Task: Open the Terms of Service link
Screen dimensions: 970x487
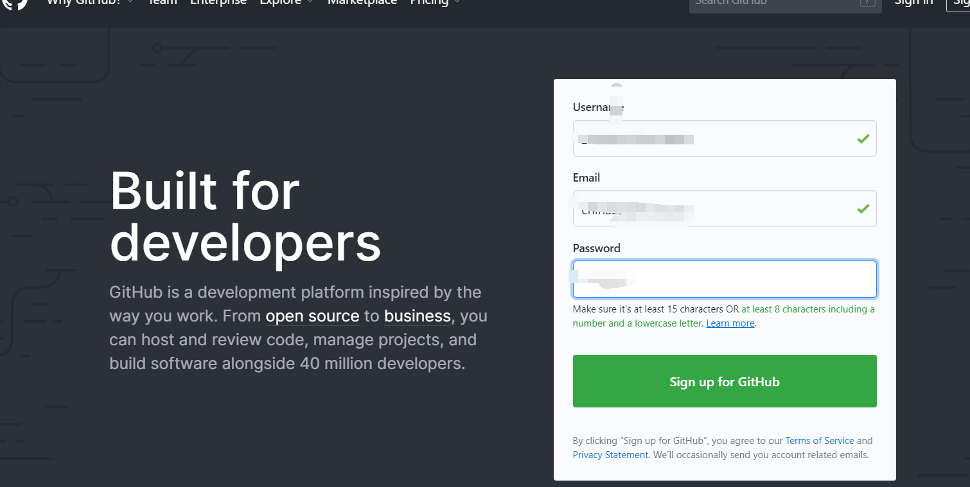Action: tap(820, 441)
